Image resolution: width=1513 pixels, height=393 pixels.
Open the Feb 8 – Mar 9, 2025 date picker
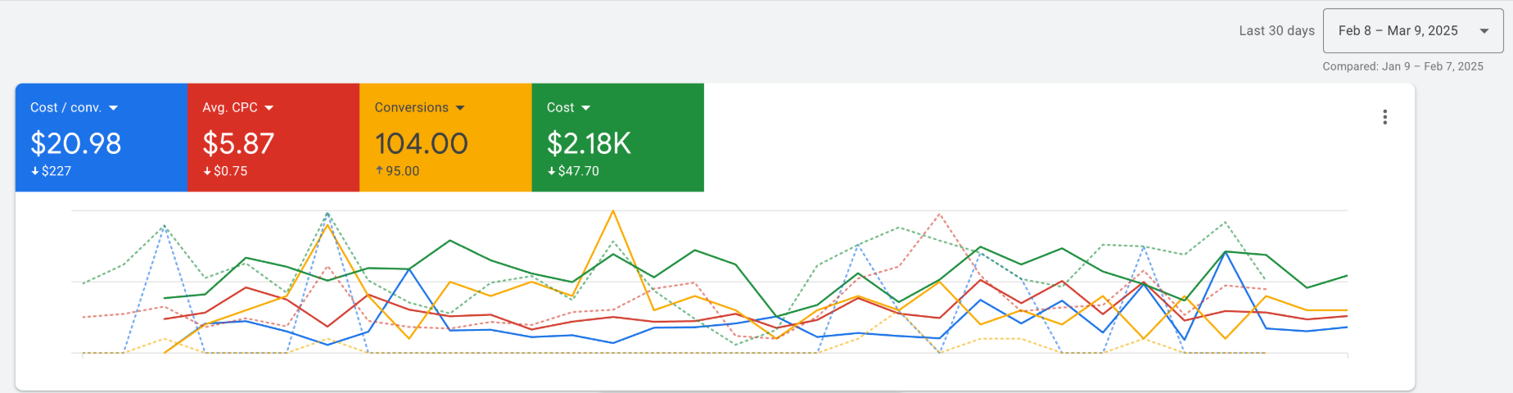[1398, 31]
